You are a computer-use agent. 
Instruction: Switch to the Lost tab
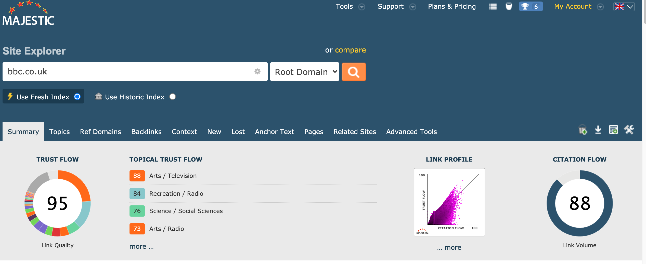(x=238, y=131)
